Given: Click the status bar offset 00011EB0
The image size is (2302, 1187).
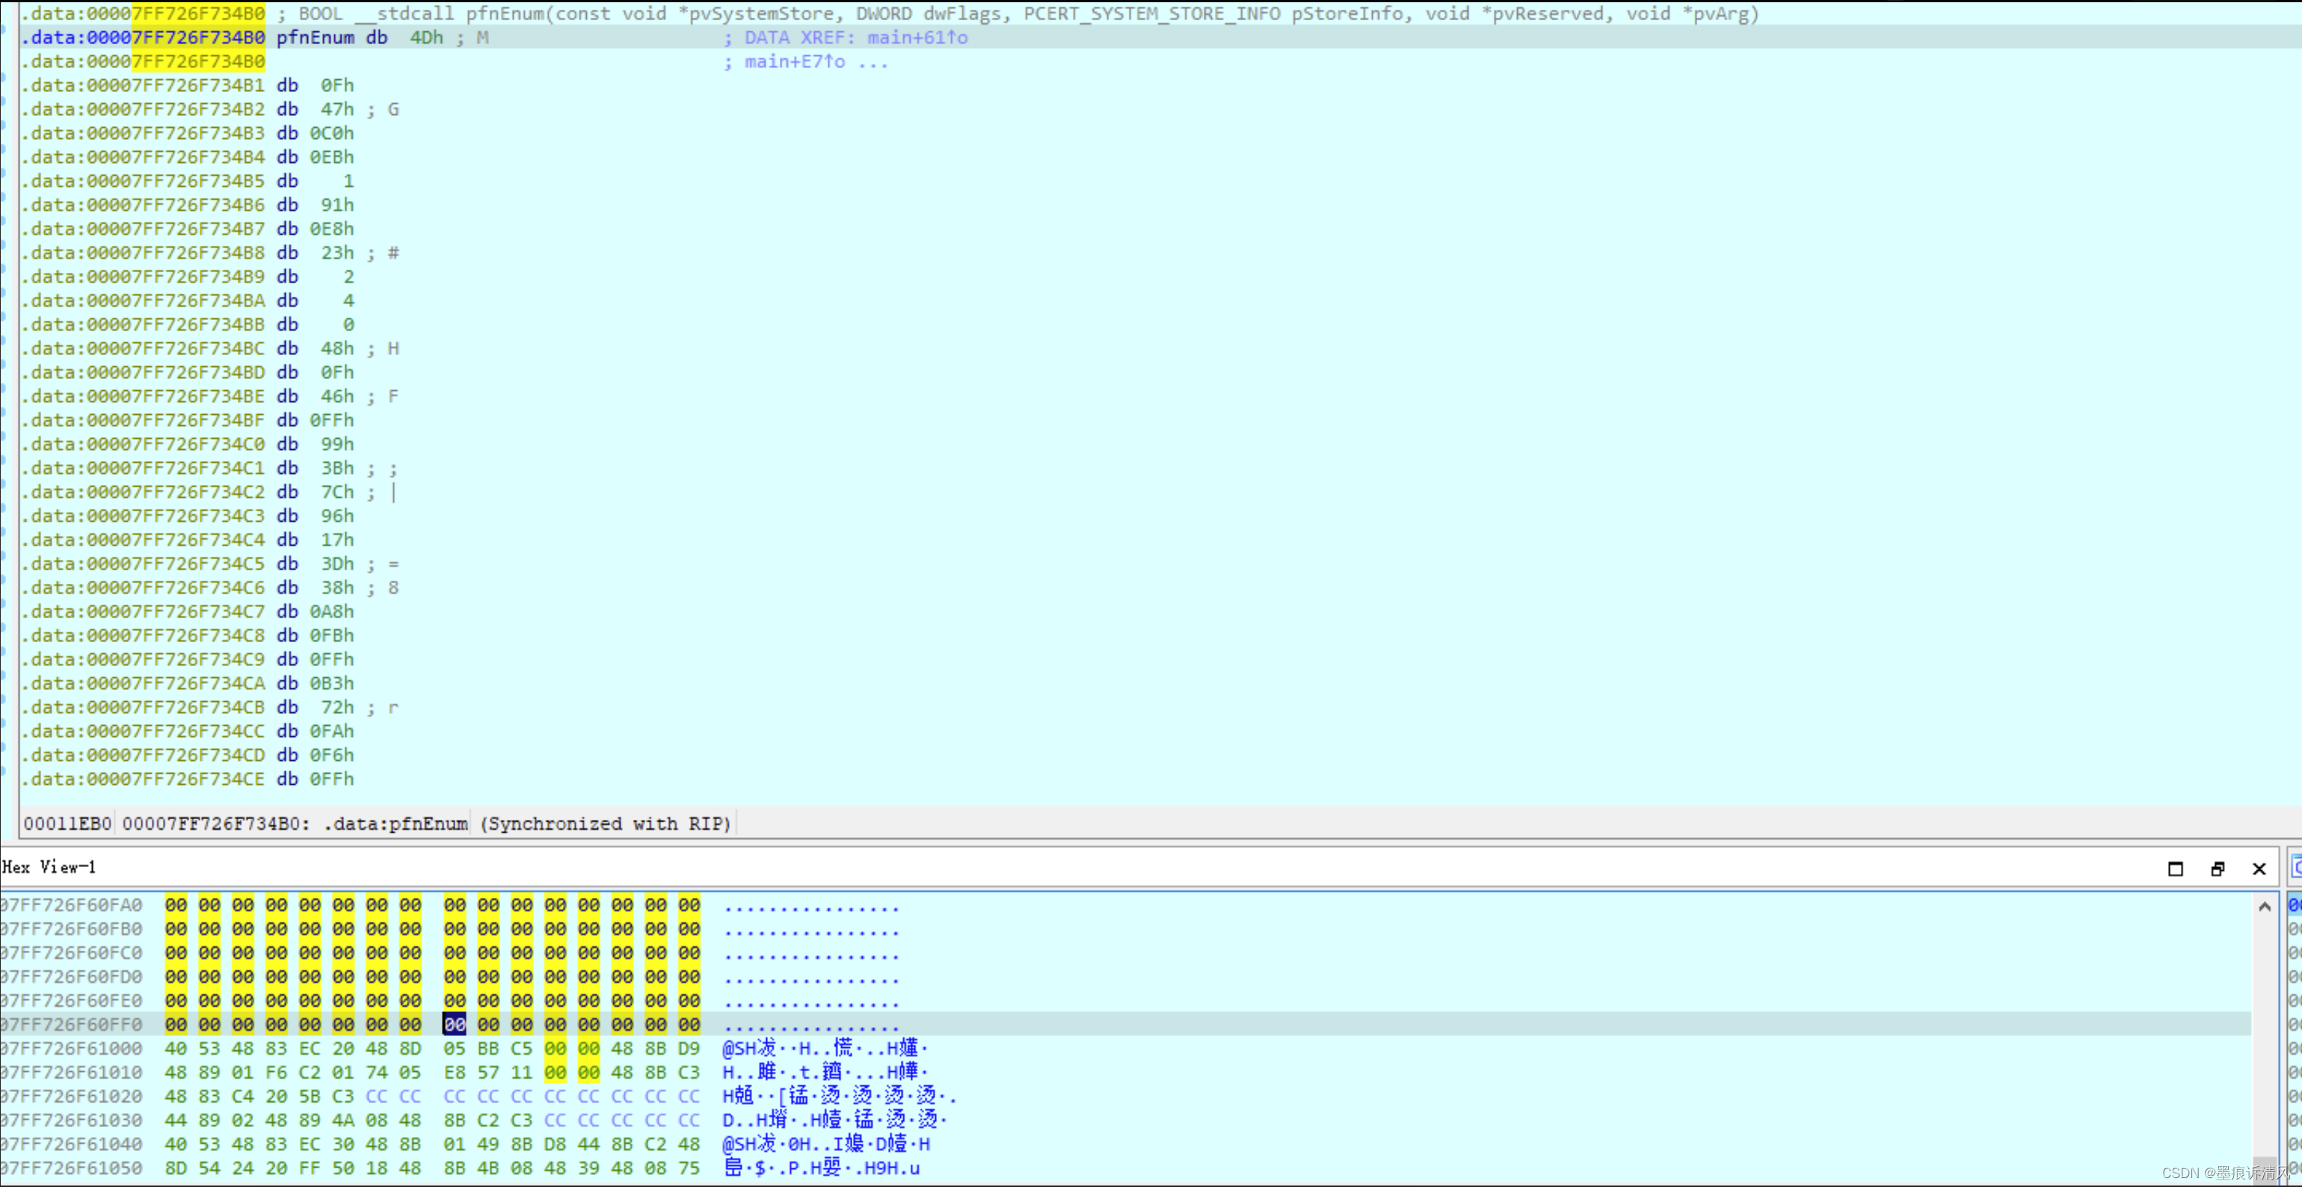Looking at the screenshot, I should (67, 824).
